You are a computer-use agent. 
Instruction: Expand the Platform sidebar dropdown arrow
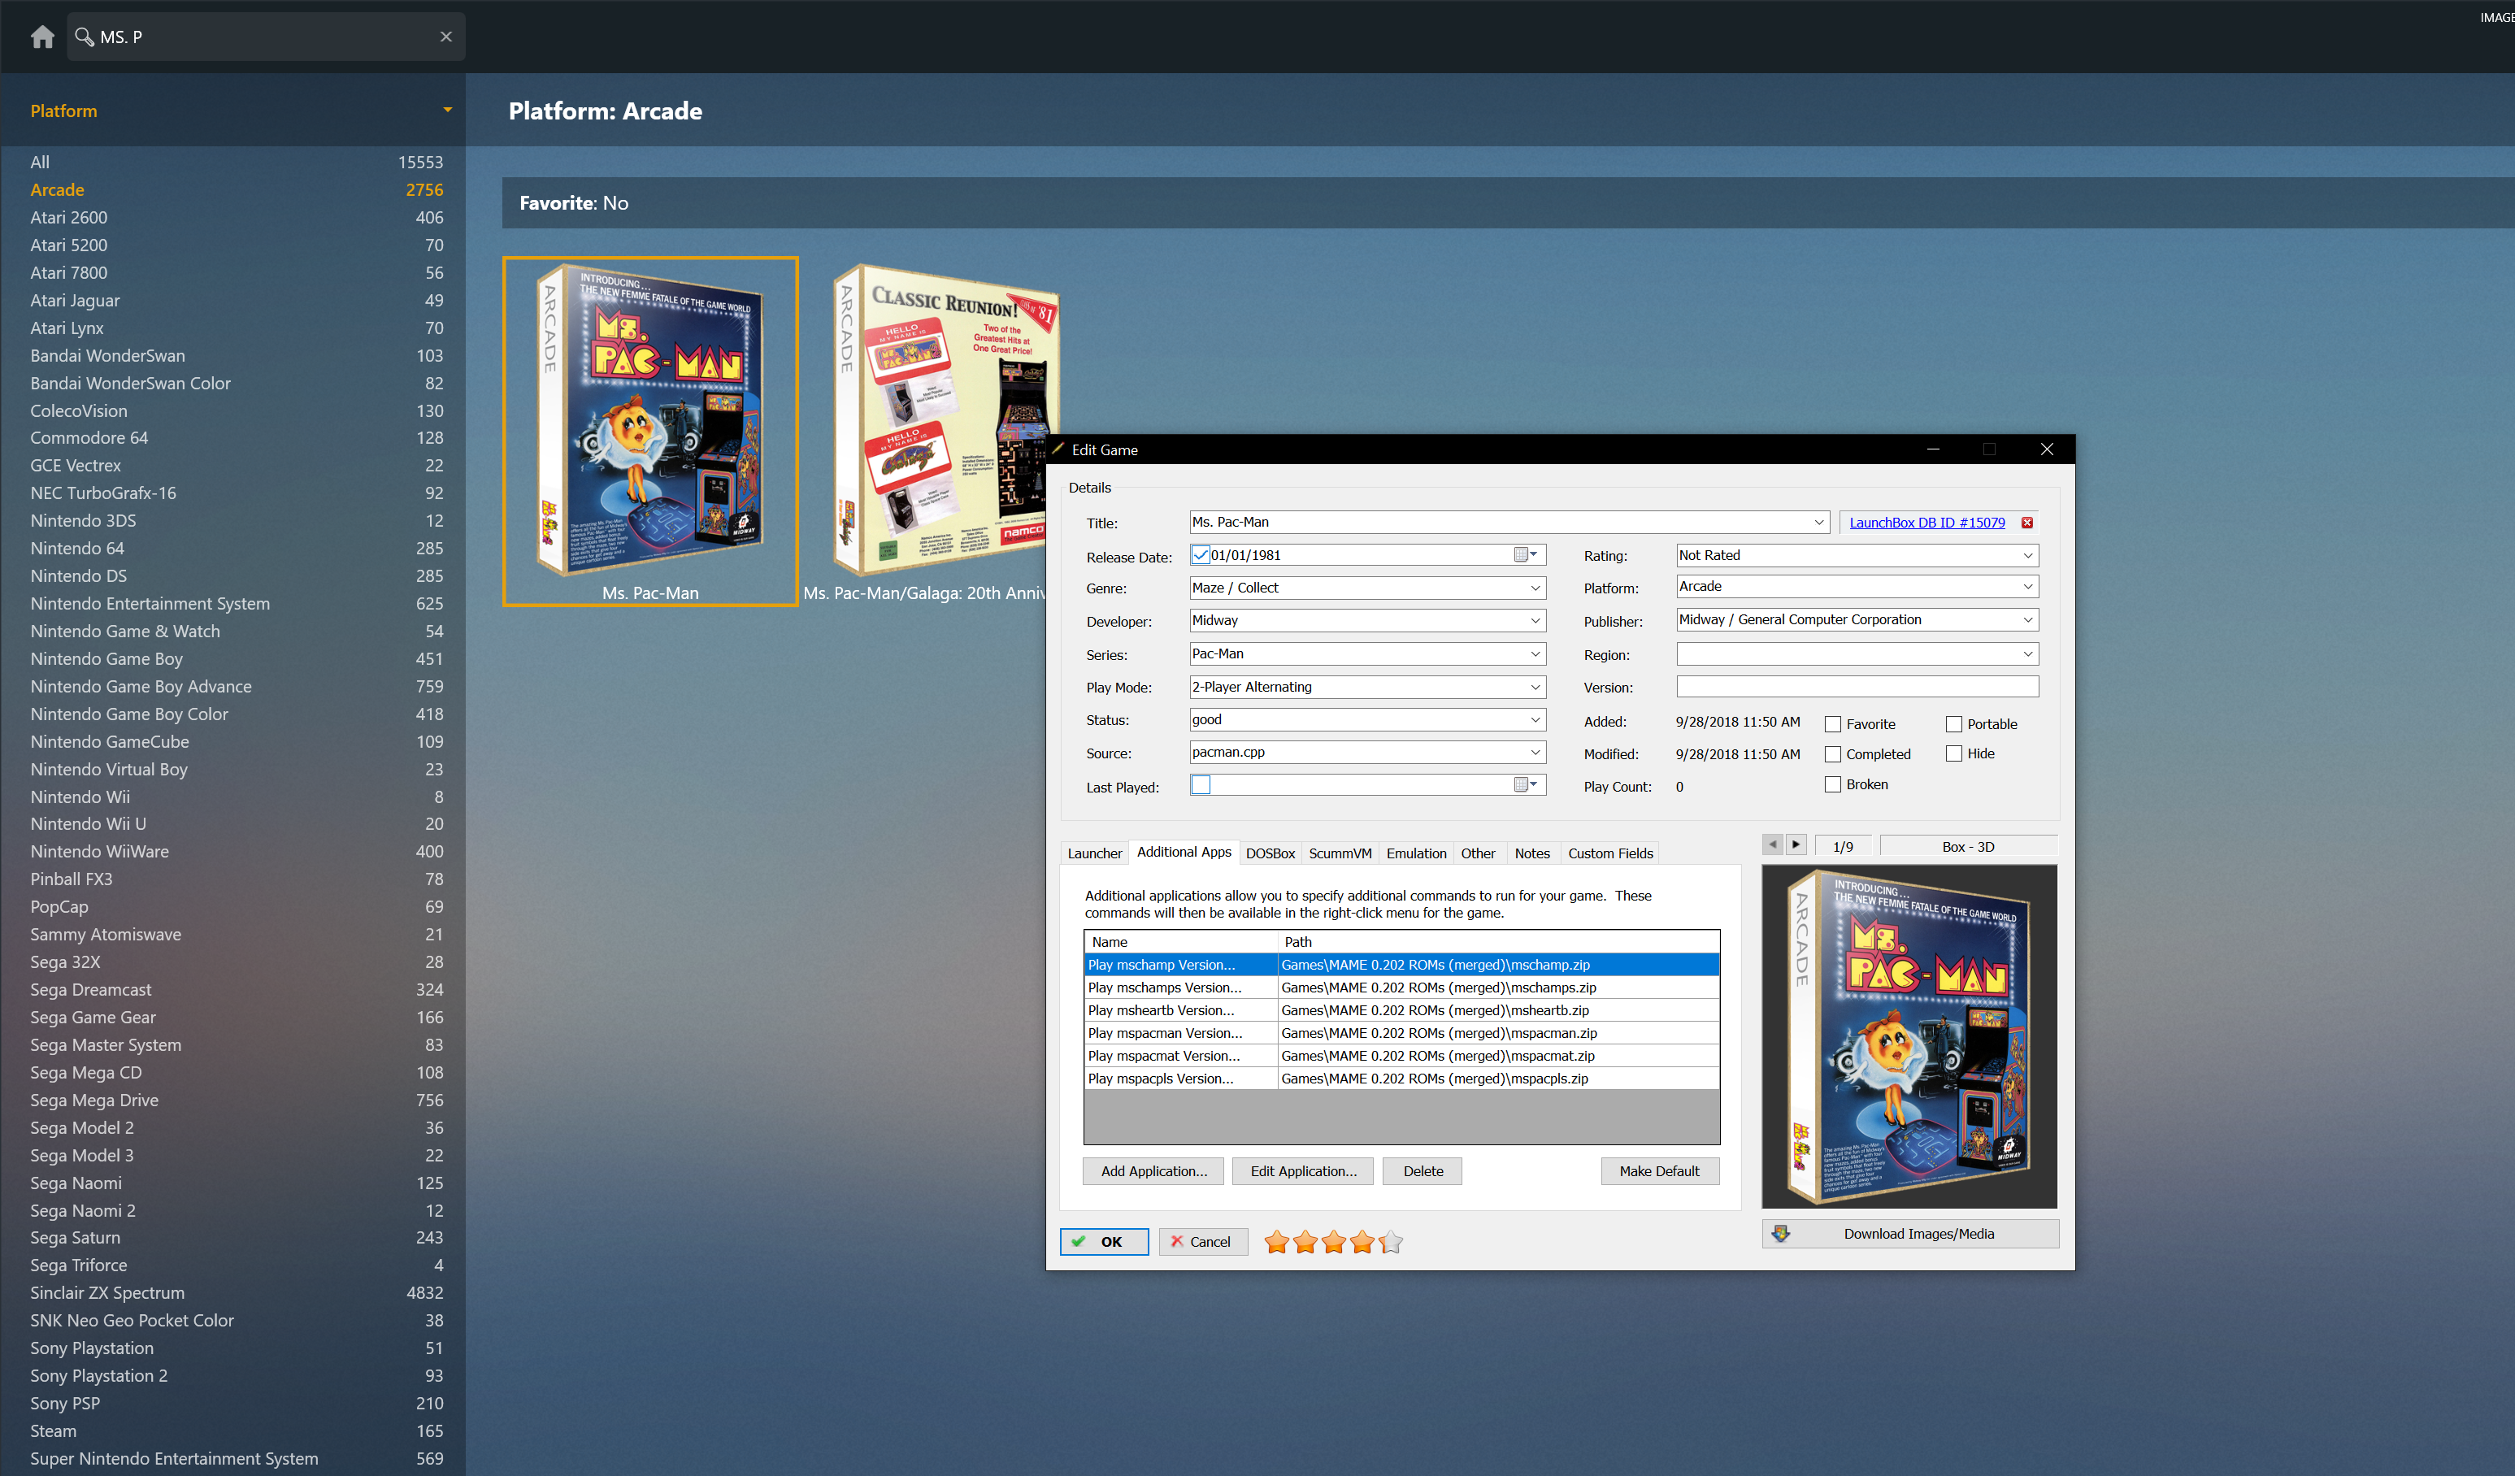coord(447,110)
